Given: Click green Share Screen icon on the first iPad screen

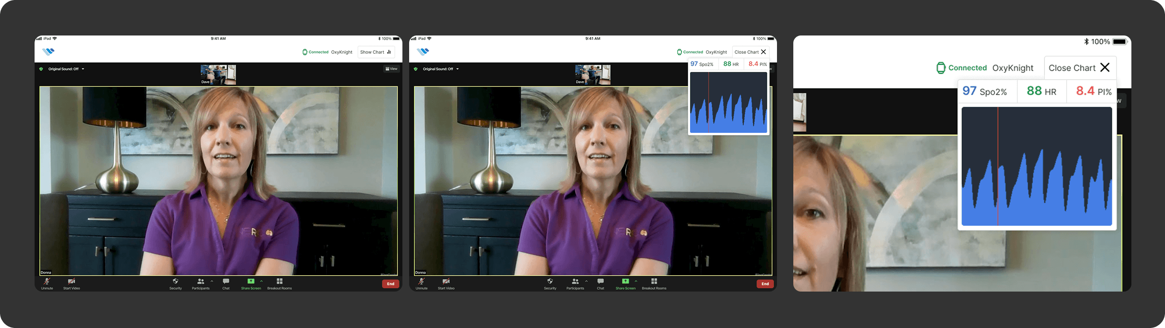Looking at the screenshot, I should 251,281.
